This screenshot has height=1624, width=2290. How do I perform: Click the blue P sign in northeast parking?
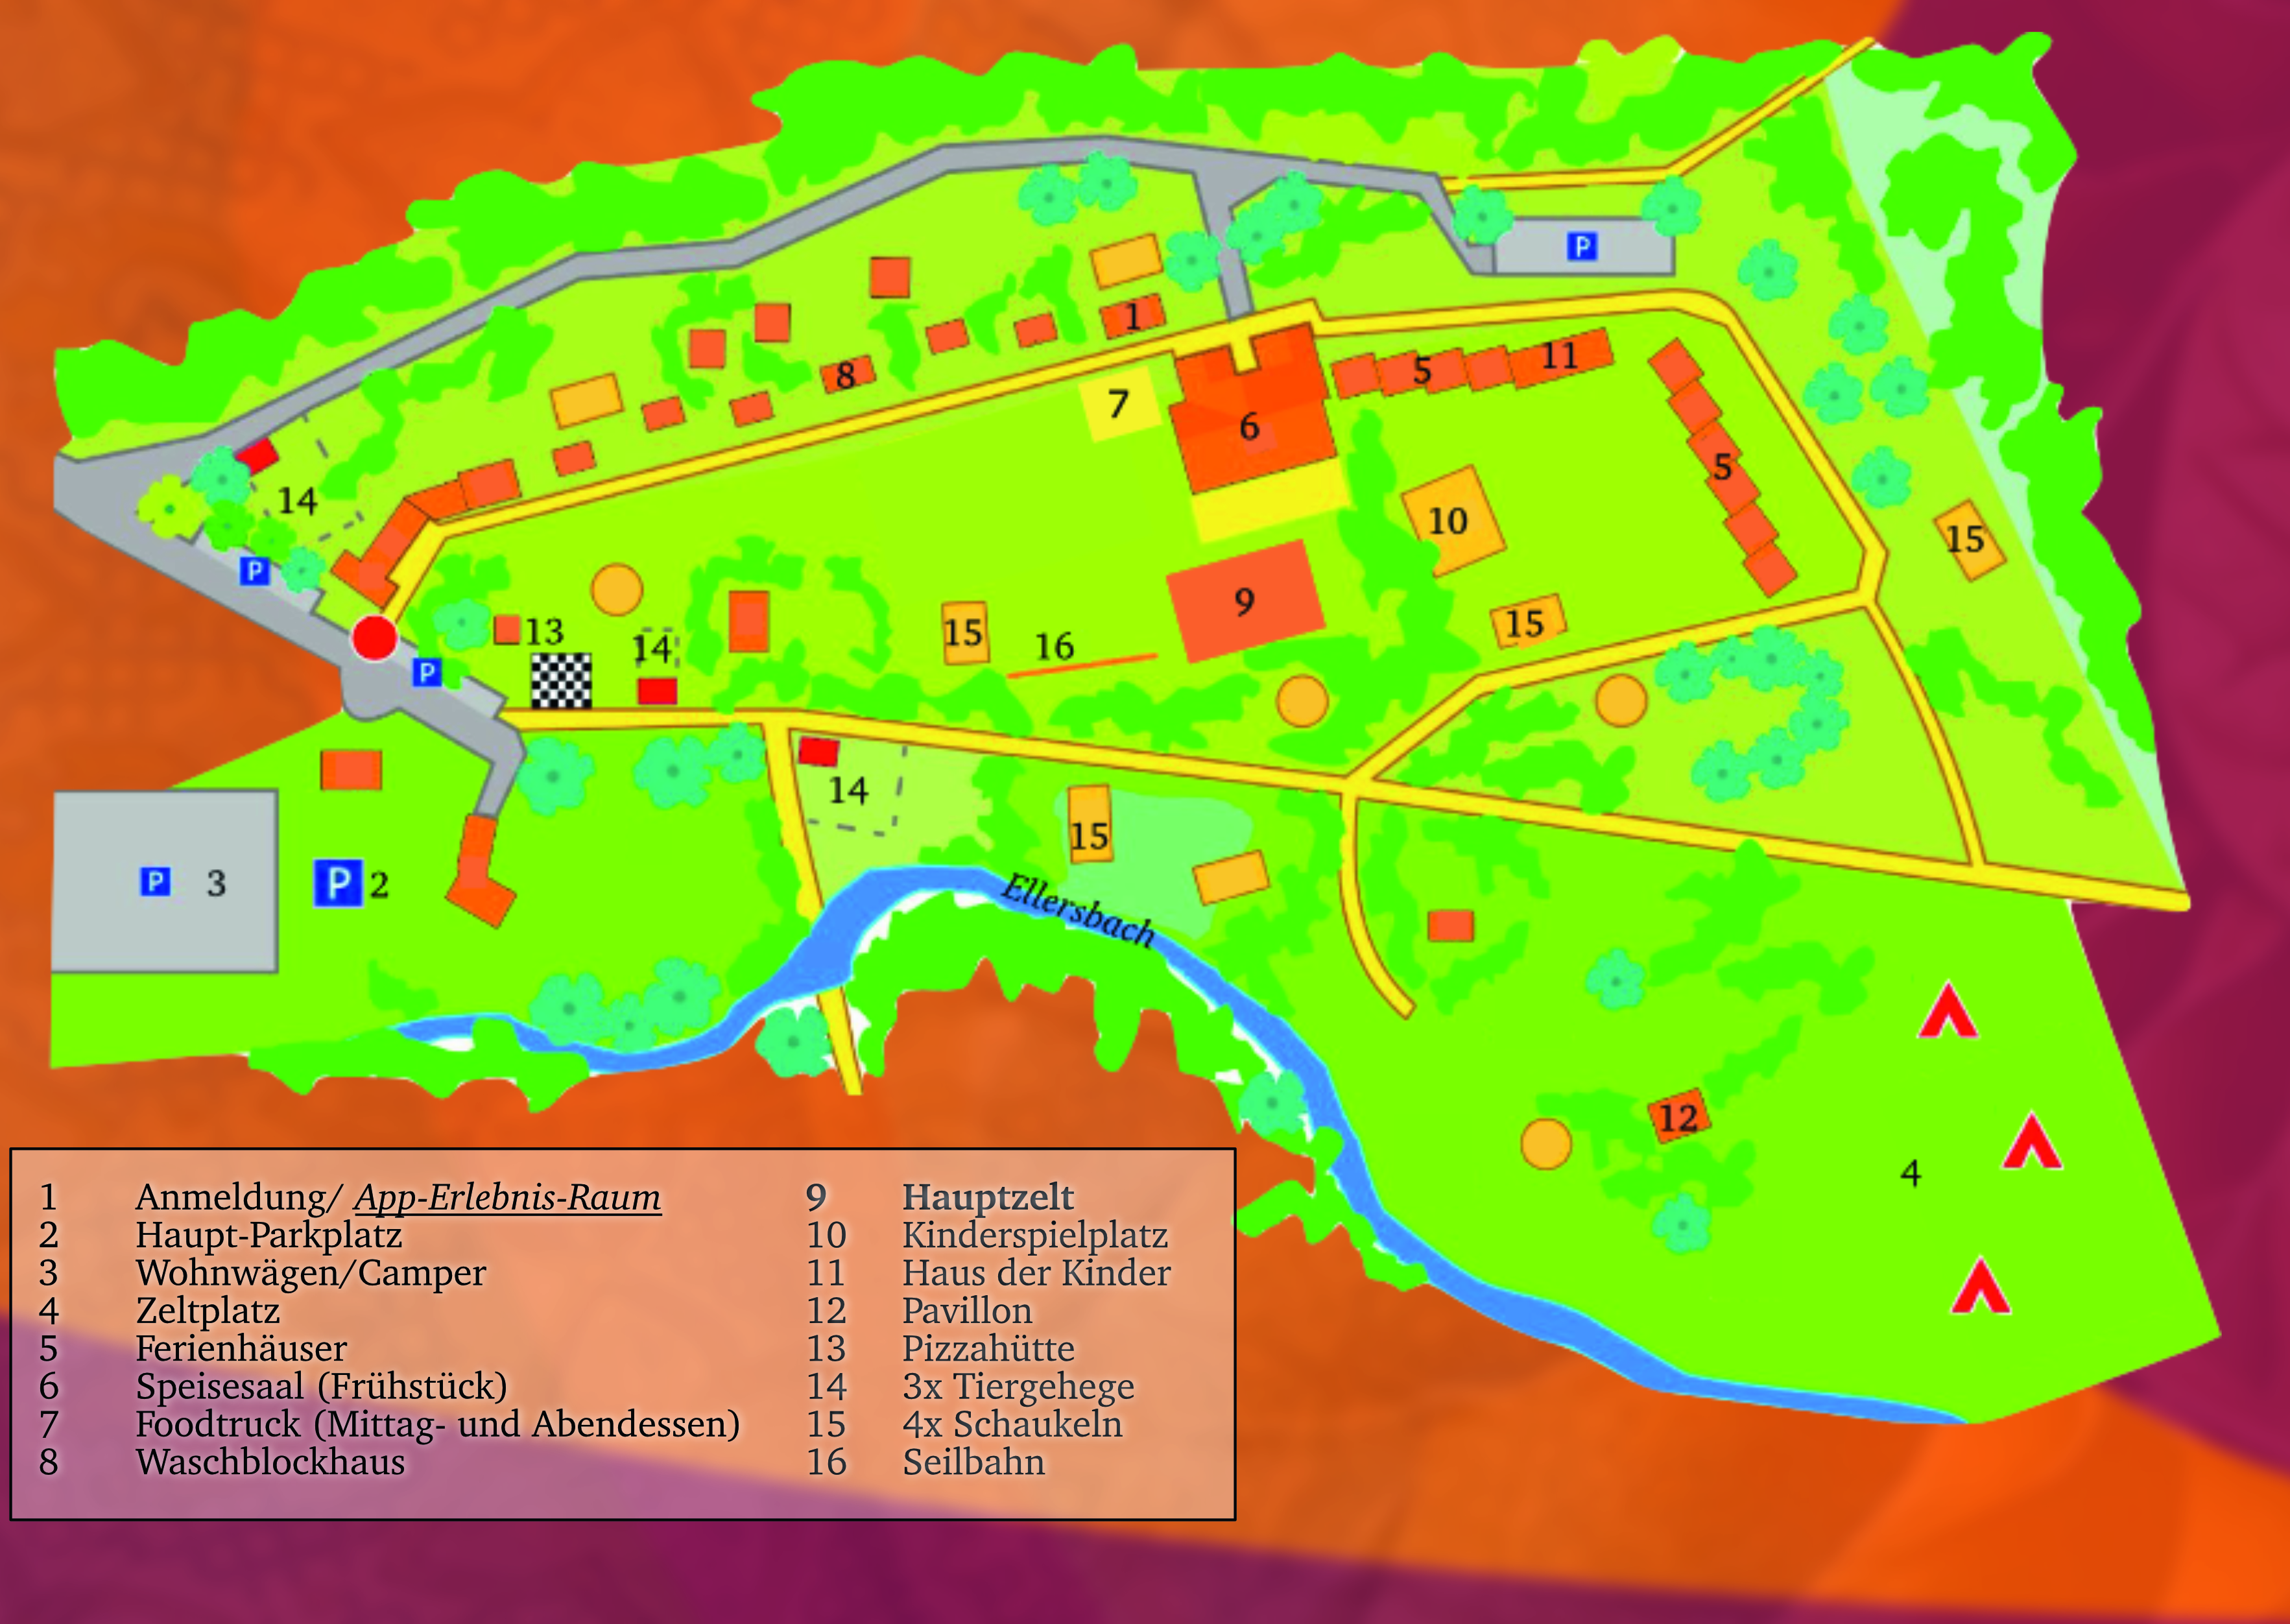pyautogui.click(x=1581, y=246)
